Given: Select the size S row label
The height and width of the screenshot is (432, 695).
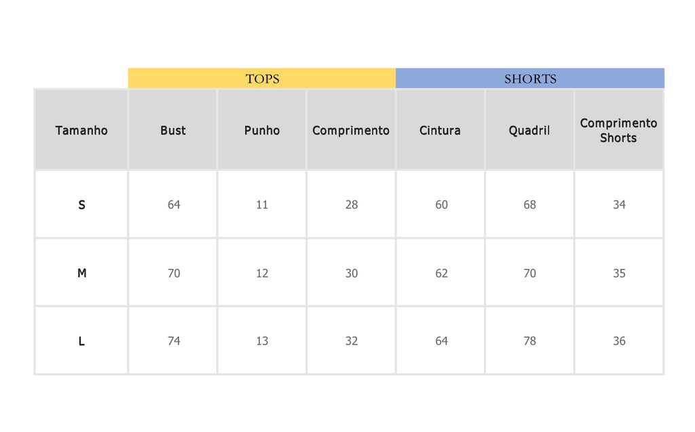Looking at the screenshot, I should click(x=81, y=204).
